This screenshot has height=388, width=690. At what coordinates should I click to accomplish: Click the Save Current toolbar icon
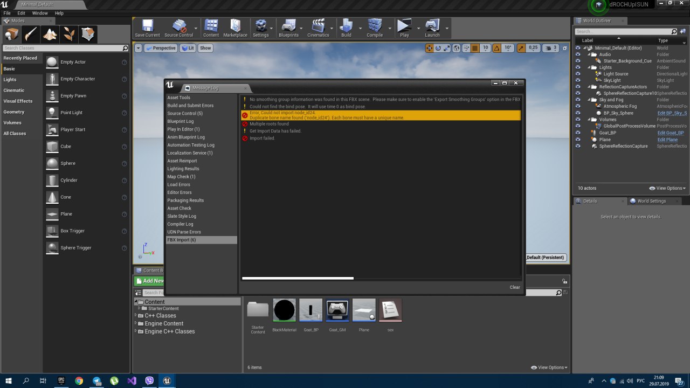coord(147,27)
